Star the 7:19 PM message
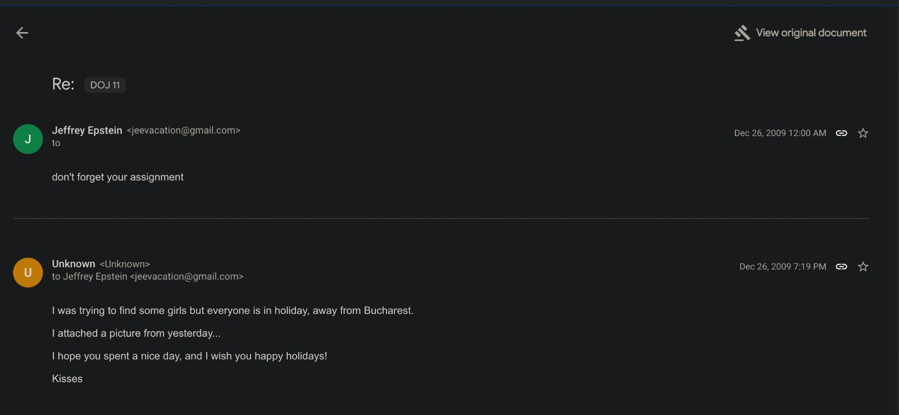Image resolution: width=899 pixels, height=415 pixels. click(863, 267)
